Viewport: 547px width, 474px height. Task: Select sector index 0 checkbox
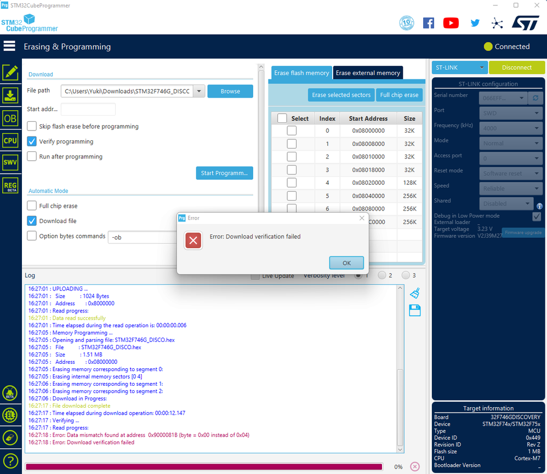tap(292, 130)
